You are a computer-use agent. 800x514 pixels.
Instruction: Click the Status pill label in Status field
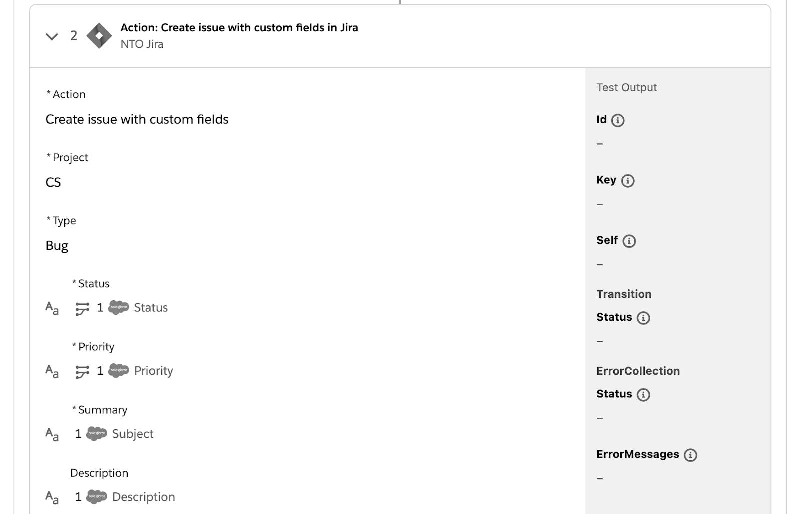point(151,308)
